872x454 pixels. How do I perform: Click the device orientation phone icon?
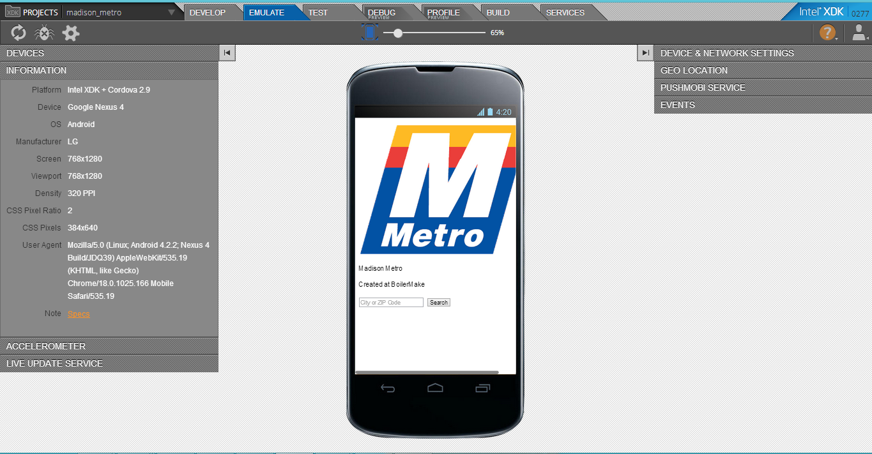[x=369, y=33]
